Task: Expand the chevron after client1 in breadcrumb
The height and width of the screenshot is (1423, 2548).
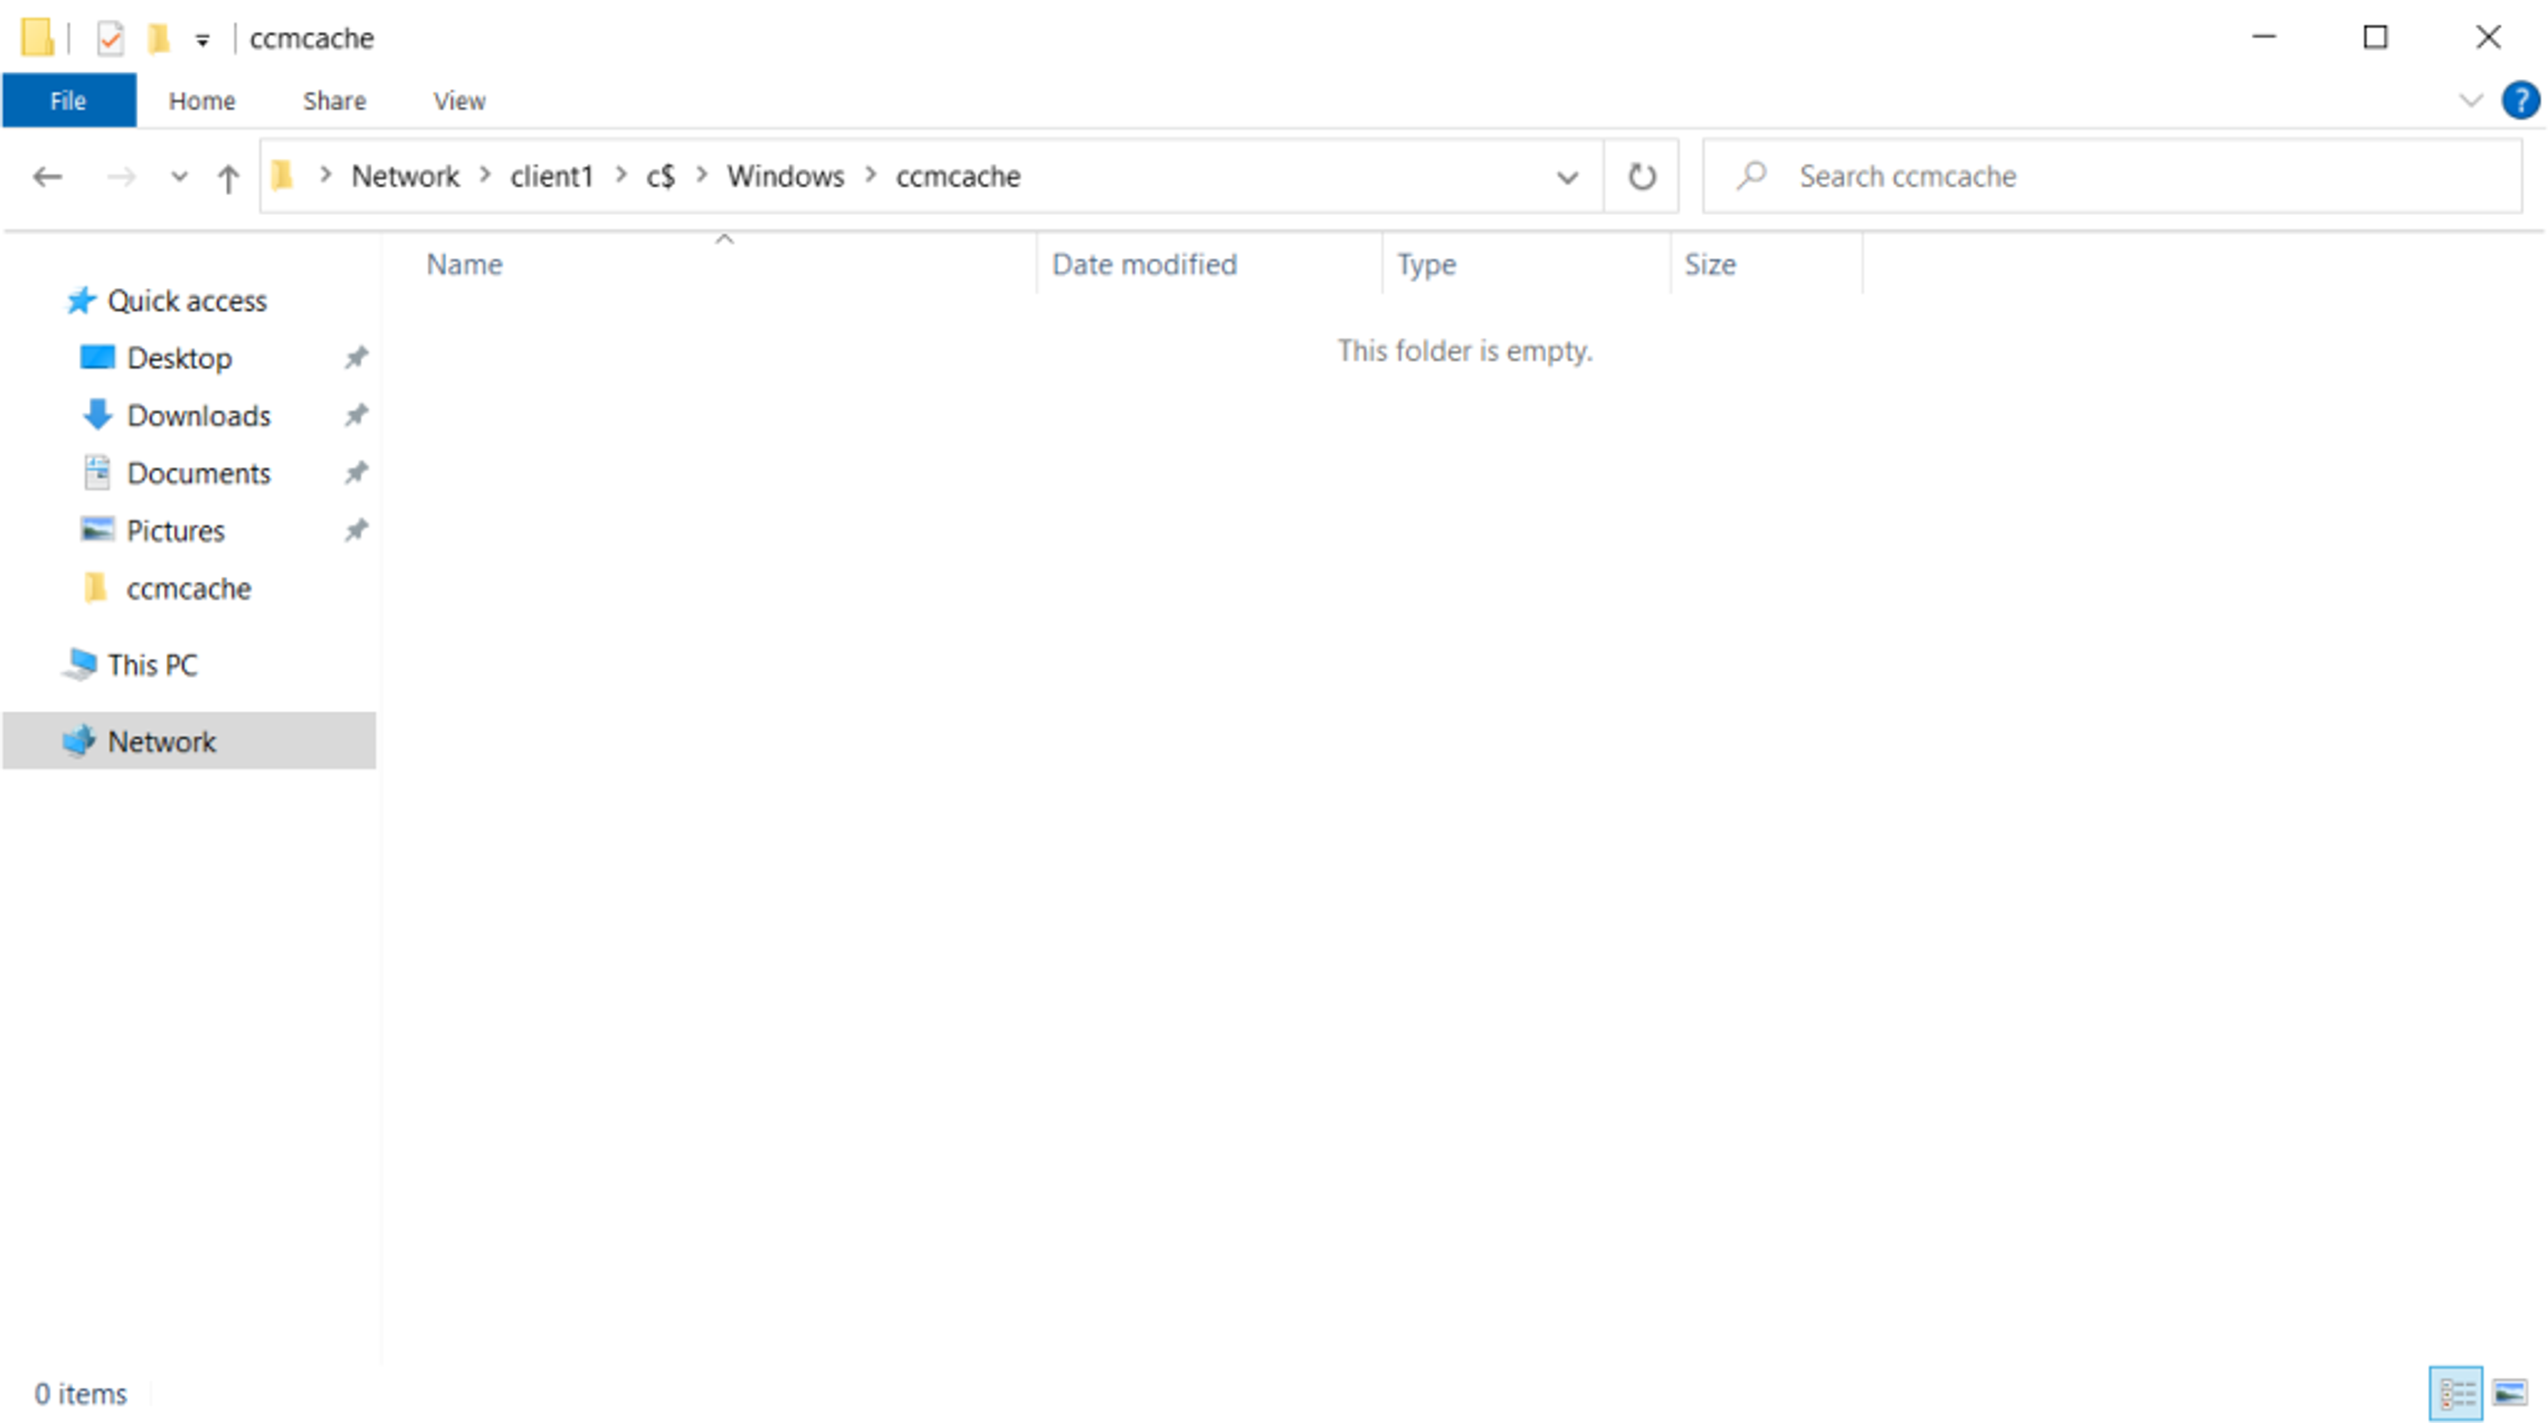Action: point(621,175)
